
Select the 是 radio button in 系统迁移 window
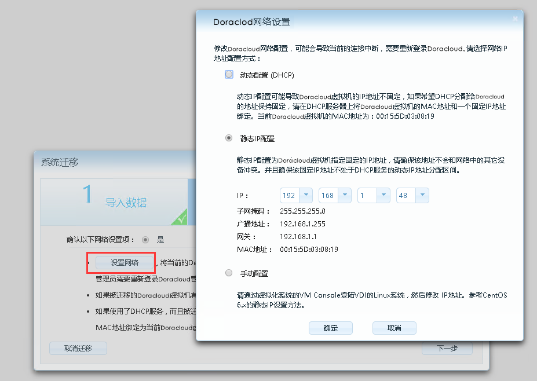point(145,240)
